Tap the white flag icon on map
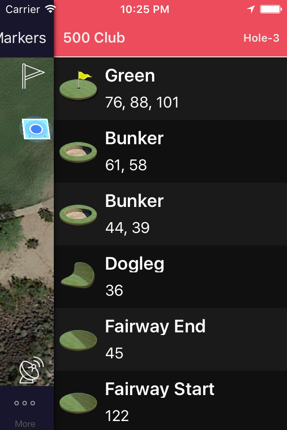This screenshot has height=430, width=287. 33,76
